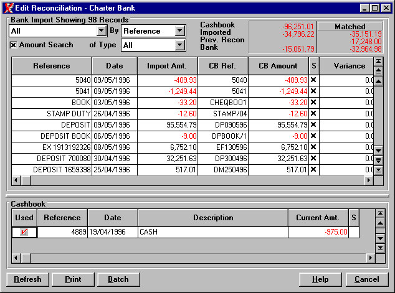Image resolution: width=395 pixels, height=293 pixels.
Task: Select import amount 95,554.79 cell
Action: 167,125
